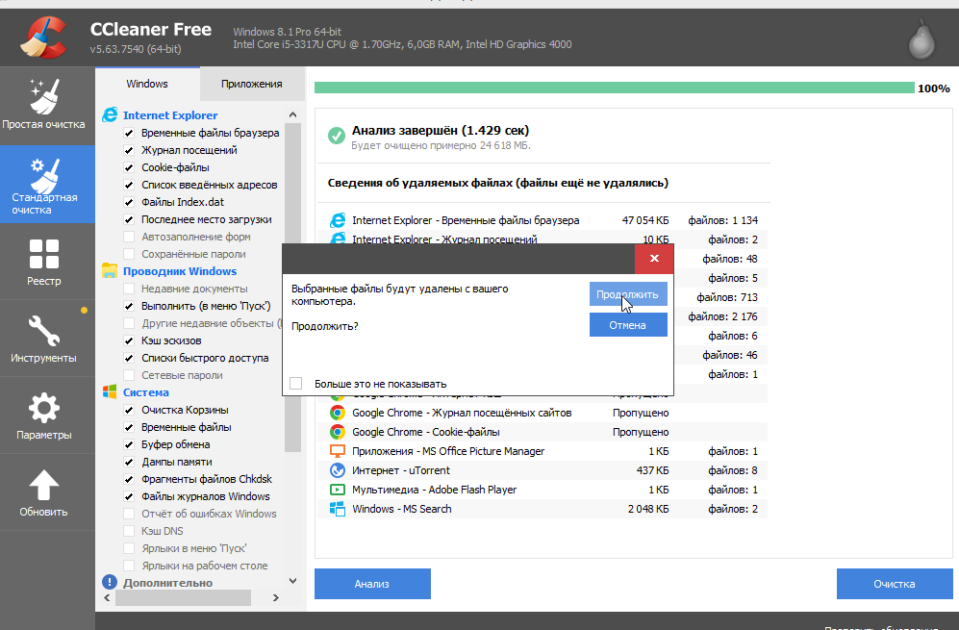Open Параметры settings section
The width and height of the screenshot is (959, 630).
coord(44,416)
